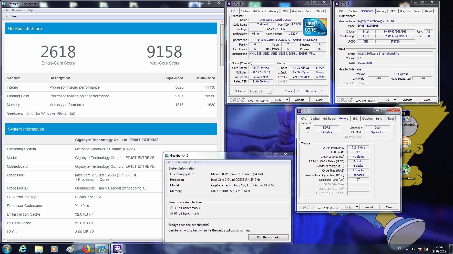The width and height of the screenshot is (453, 254).
Task: Open Windows Explorer folder in taskbar
Action: 38,249
